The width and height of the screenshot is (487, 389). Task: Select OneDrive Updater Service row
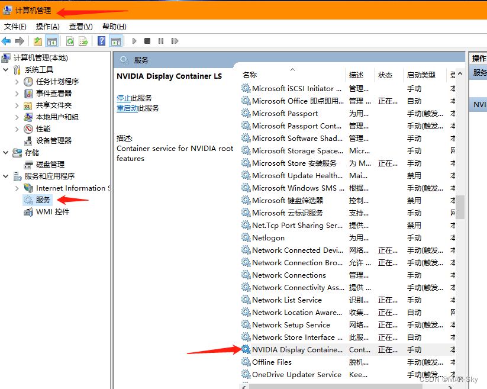348,375
